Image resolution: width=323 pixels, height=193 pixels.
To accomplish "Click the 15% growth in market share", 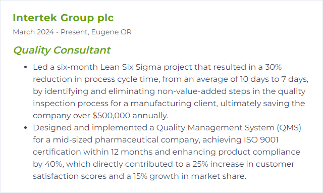I will (x=189, y=176).
